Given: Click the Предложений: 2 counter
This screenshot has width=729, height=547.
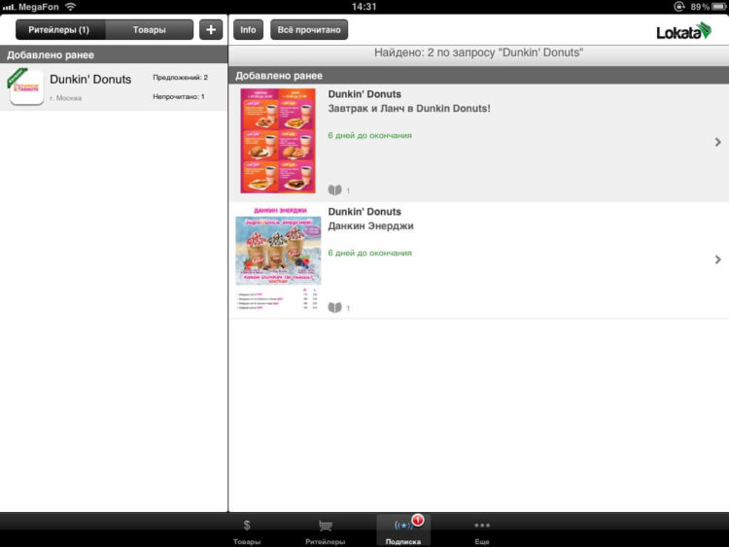Looking at the screenshot, I should tap(181, 78).
